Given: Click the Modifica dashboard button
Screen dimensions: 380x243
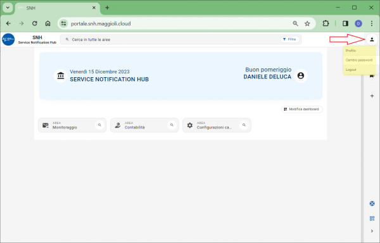Looking at the screenshot, I should [301, 109].
